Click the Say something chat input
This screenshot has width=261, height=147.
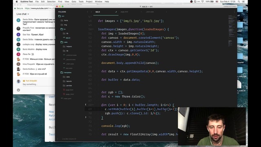[x=38, y=85]
